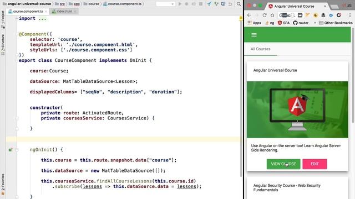Click the CourseComponent class name

tap(75, 60)
